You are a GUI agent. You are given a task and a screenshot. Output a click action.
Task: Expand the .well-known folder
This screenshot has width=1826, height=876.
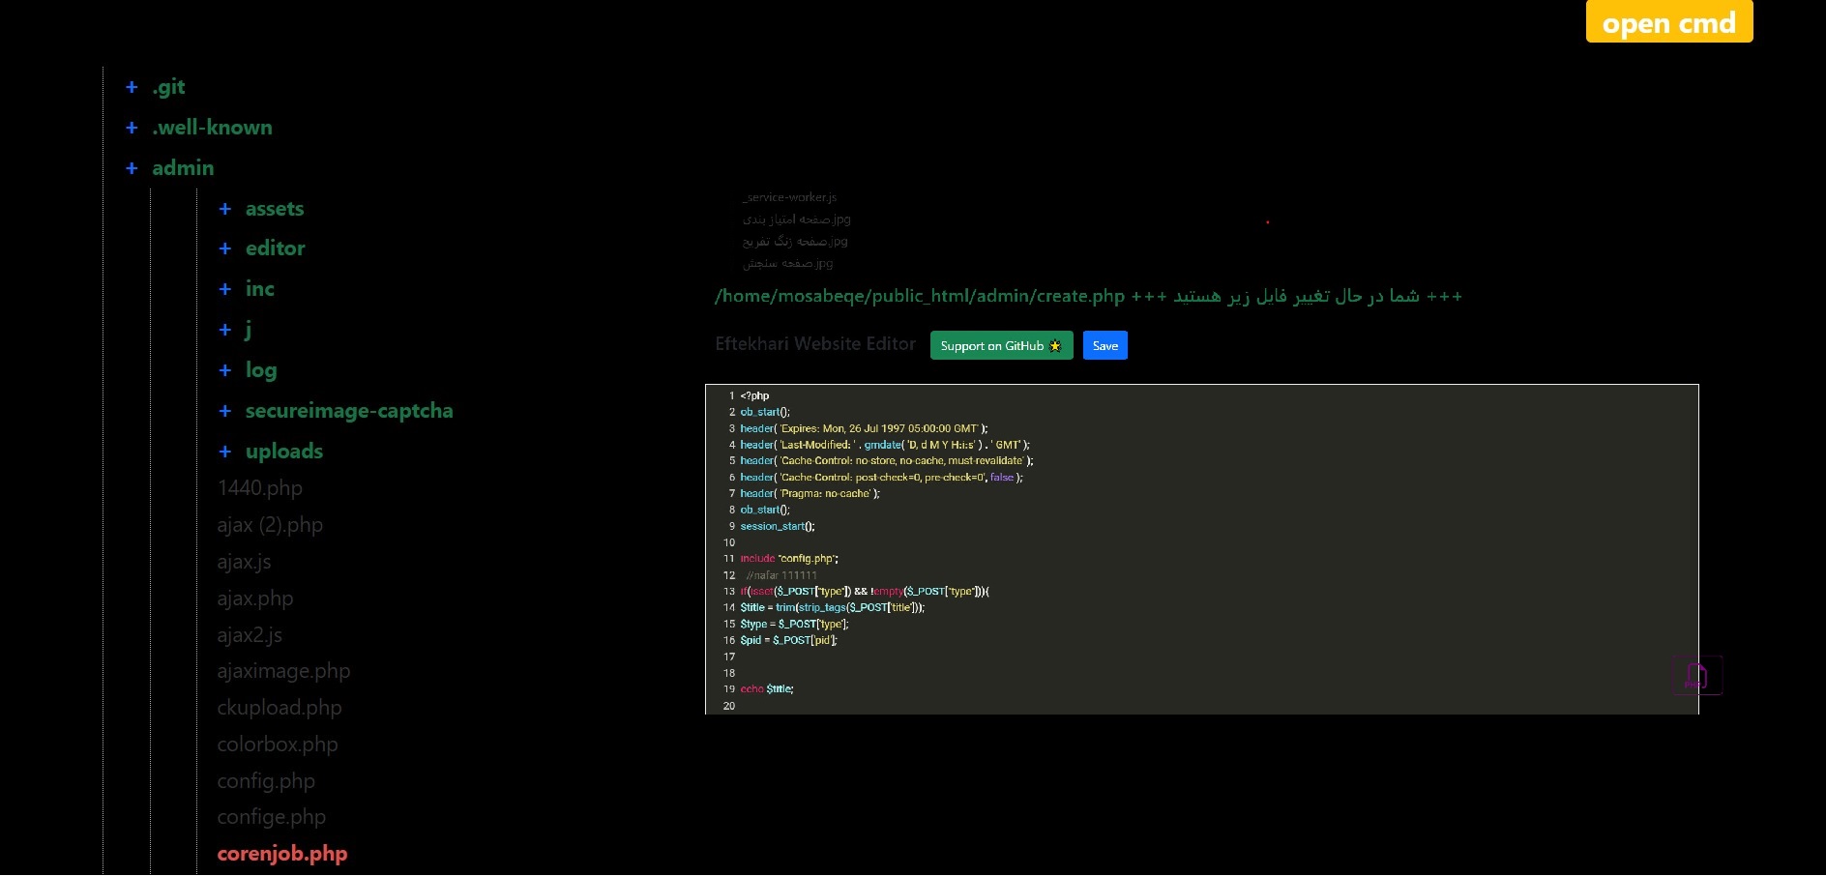pyautogui.click(x=132, y=127)
